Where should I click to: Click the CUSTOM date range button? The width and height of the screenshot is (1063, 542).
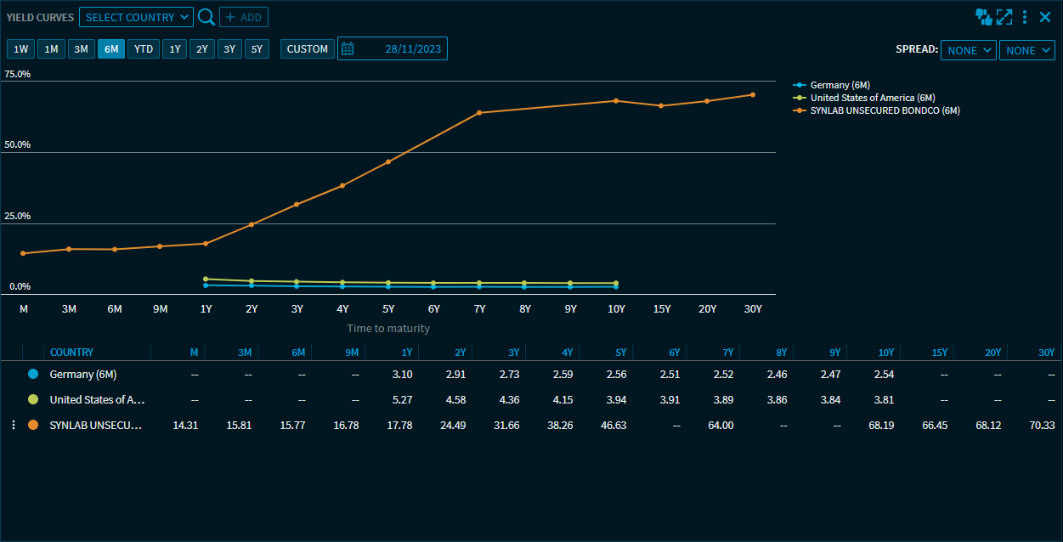point(307,49)
